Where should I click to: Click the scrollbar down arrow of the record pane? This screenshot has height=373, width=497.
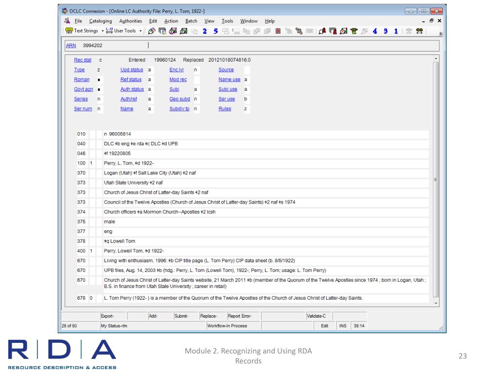[436, 304]
